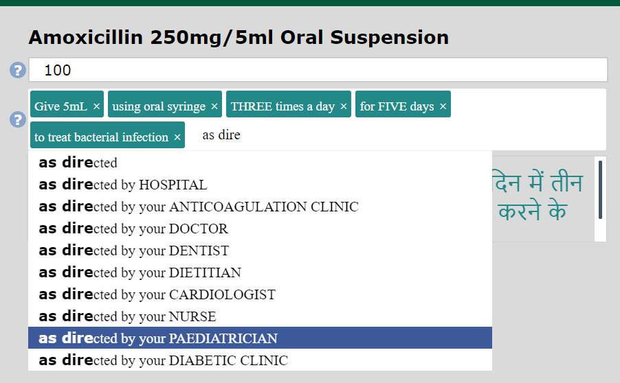Remove the 'to treat bacterial infection' tag
The width and height of the screenshot is (620, 383).
coord(177,137)
